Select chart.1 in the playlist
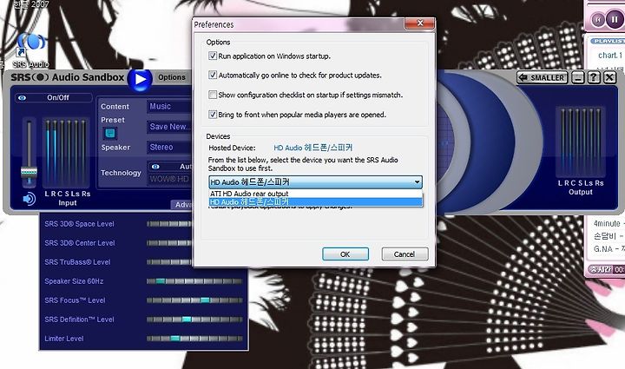The height and width of the screenshot is (369, 625). pos(610,56)
